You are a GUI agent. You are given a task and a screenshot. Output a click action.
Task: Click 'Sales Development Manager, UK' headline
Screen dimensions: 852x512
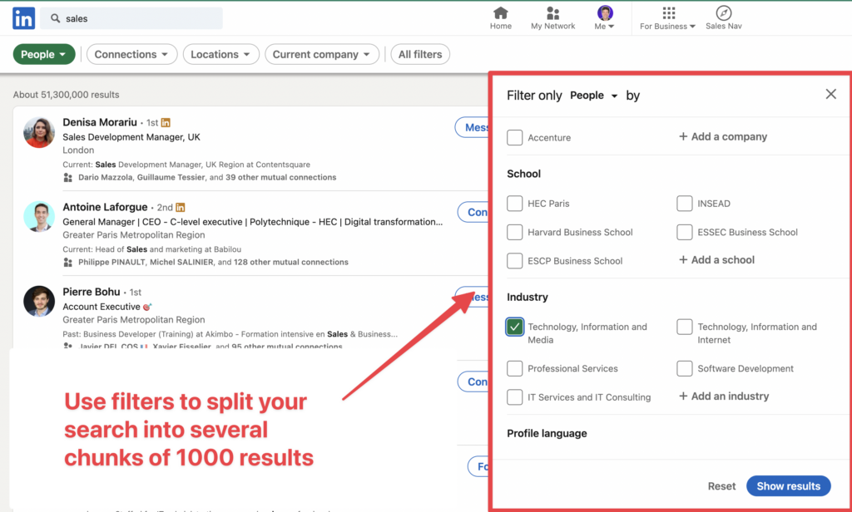(131, 137)
